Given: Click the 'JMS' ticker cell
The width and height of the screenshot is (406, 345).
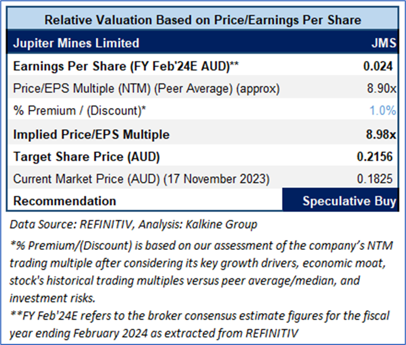Looking at the screenshot, I should point(382,43).
